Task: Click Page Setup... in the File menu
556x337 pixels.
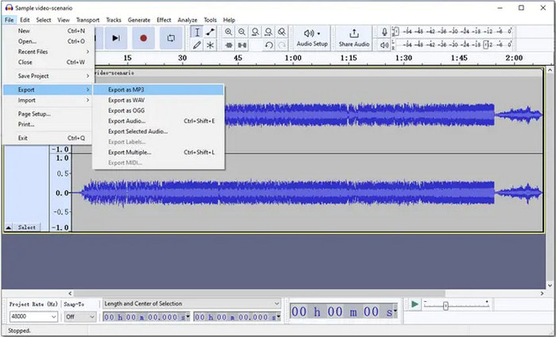Action: (48, 114)
